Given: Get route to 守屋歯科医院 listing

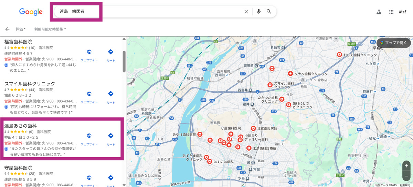Looking at the screenshot, I should point(111,181).
